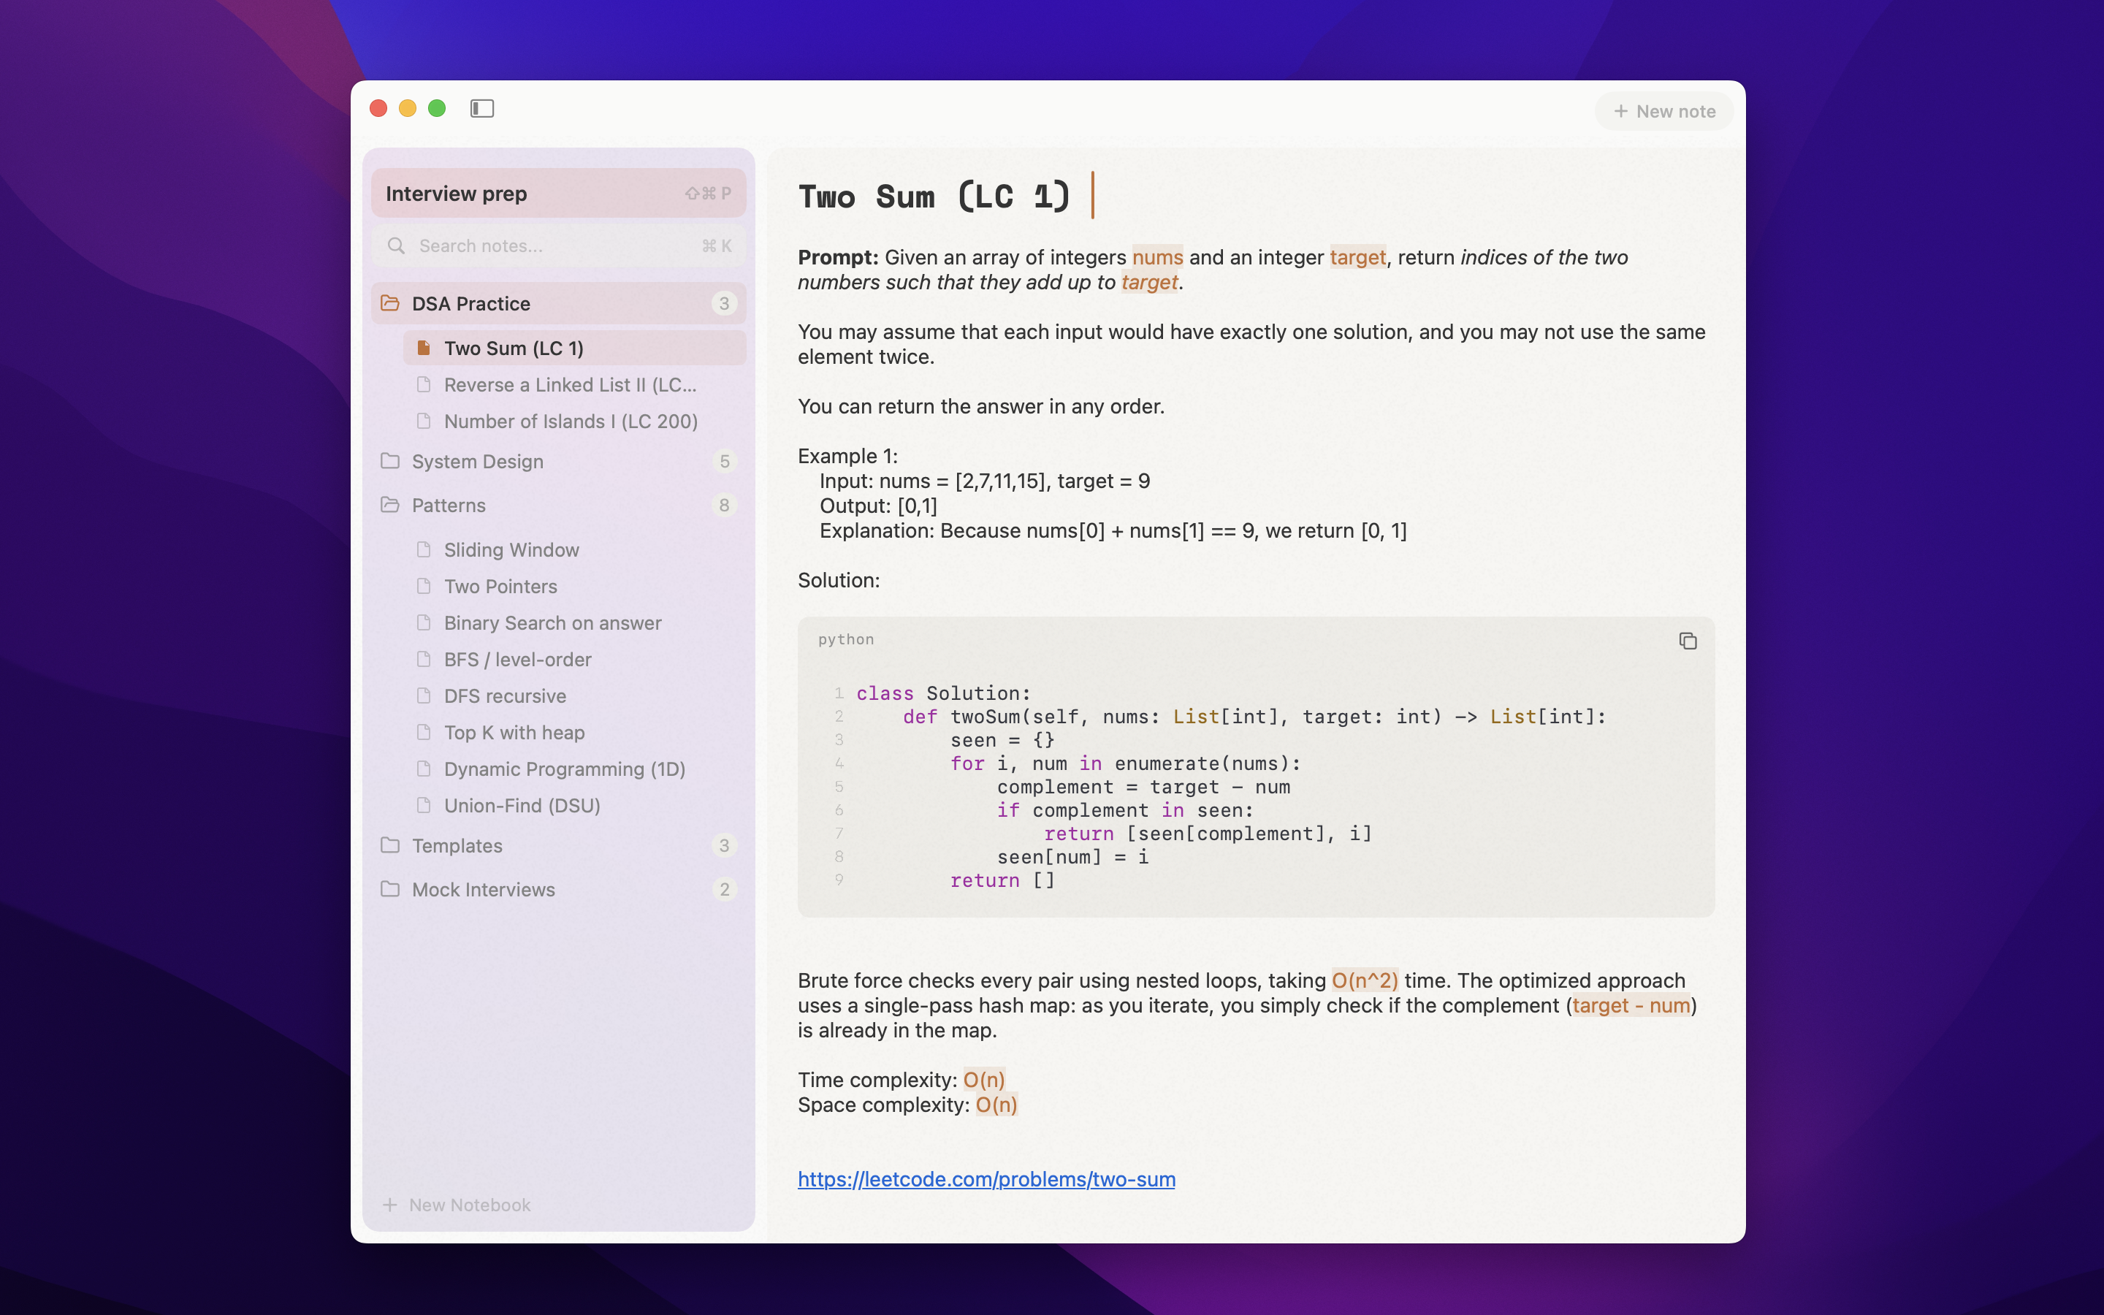Viewport: 2104px width, 1315px height.
Task: Click the Two Sum note file icon
Action: click(x=424, y=348)
